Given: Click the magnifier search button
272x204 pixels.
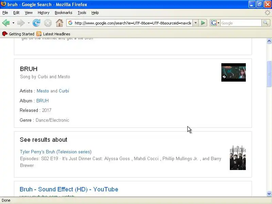Looking at the screenshot, I should [x=266, y=23].
